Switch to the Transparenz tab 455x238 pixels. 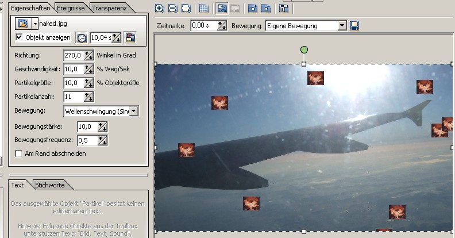coord(109,9)
